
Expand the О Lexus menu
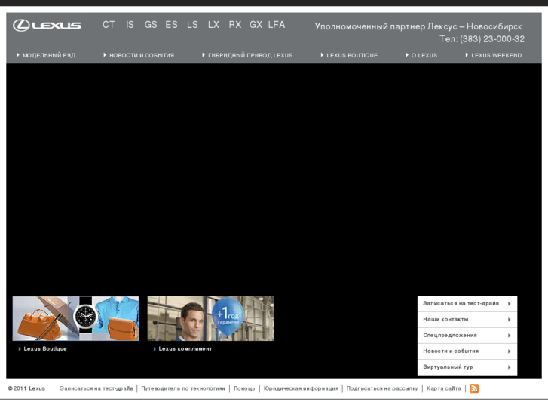421,55
